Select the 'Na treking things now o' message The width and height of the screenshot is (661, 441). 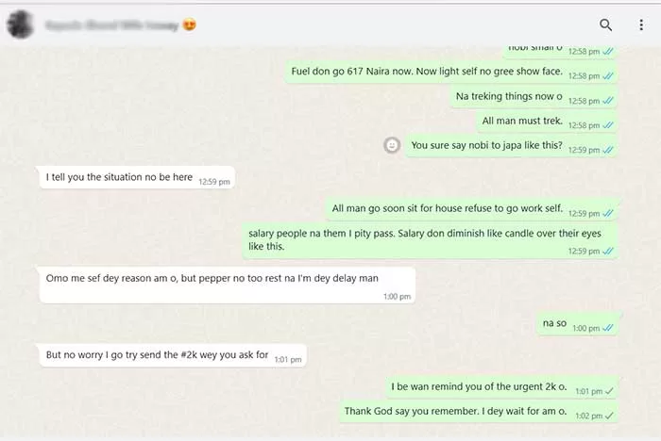[x=534, y=97]
